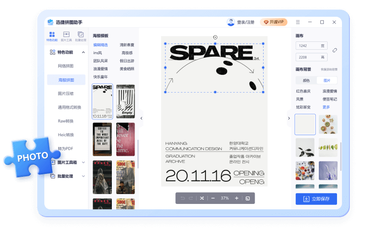Open the 特色功能 top tab icon

click(52, 36)
